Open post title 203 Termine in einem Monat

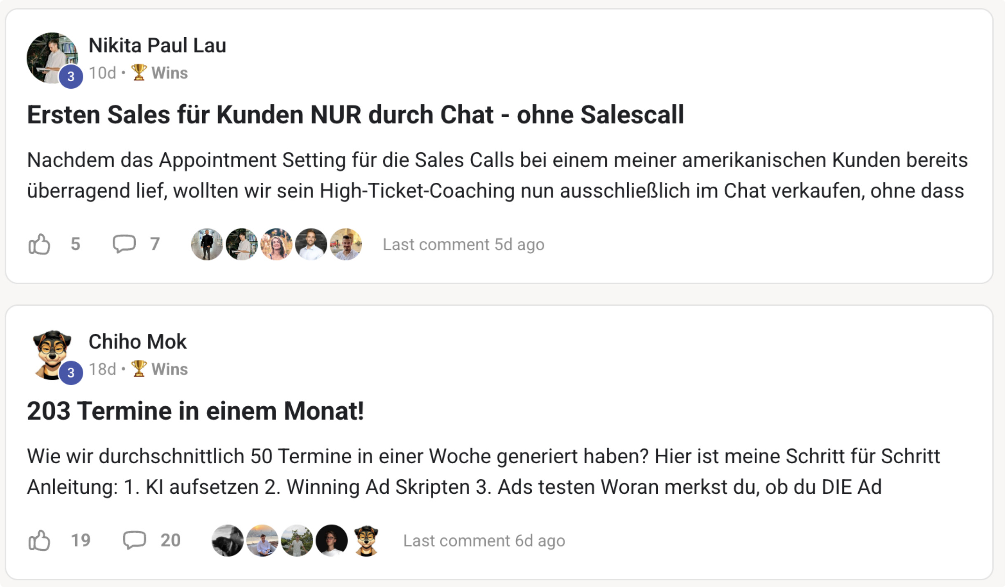click(195, 411)
